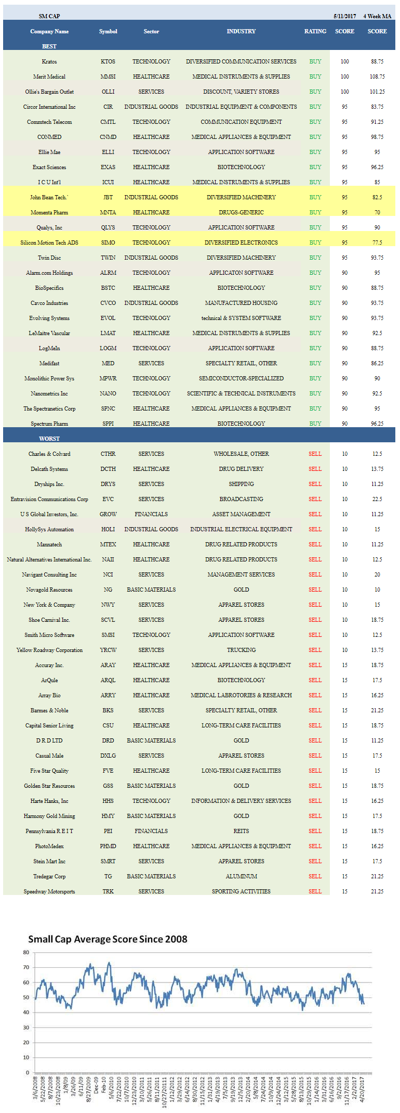Click MANAGEMENT SERVICES industry cell
Screen dimensions: 400x1113
tap(241, 574)
